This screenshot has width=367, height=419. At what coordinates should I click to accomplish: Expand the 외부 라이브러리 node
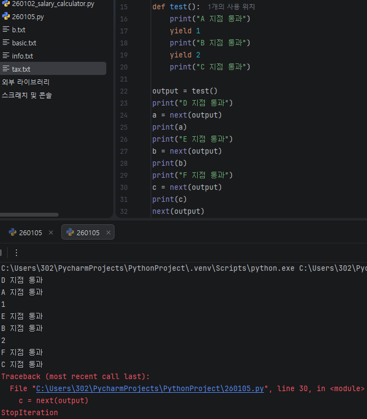pos(26,82)
